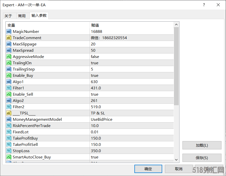Image resolution: width=226 pixels, height=176 pixels.
Task: Click the vertical scrollbar thumb
Action: [x=176, y=66]
